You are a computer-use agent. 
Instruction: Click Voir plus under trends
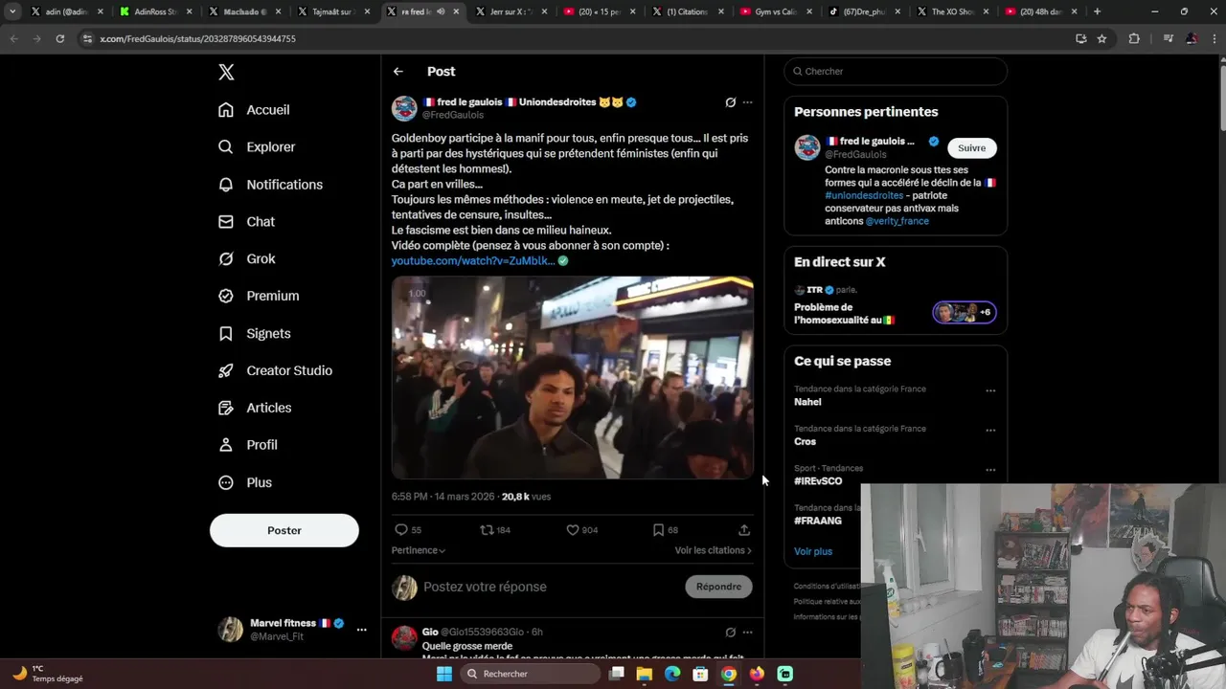(x=813, y=552)
